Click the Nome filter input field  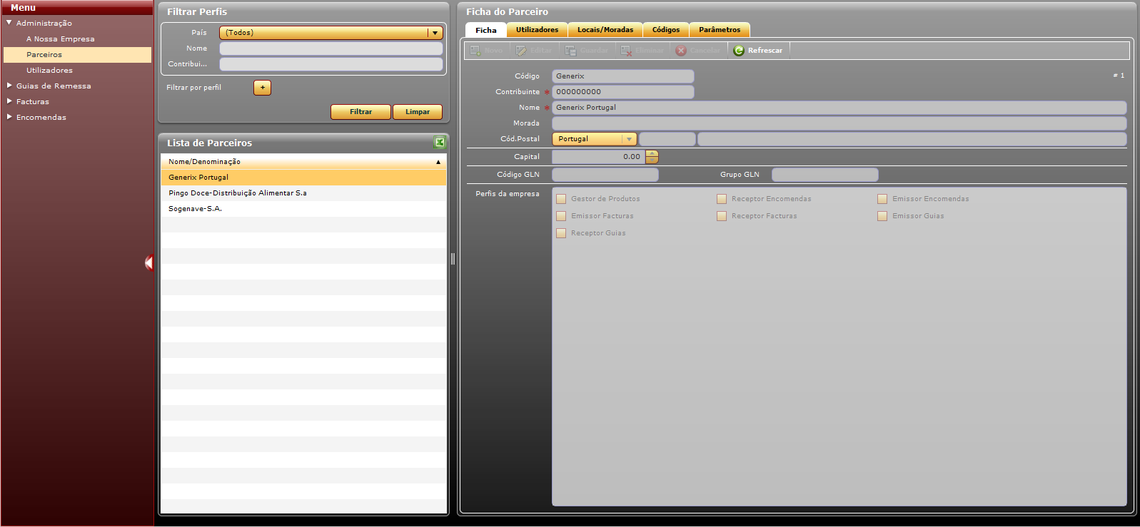(331, 48)
